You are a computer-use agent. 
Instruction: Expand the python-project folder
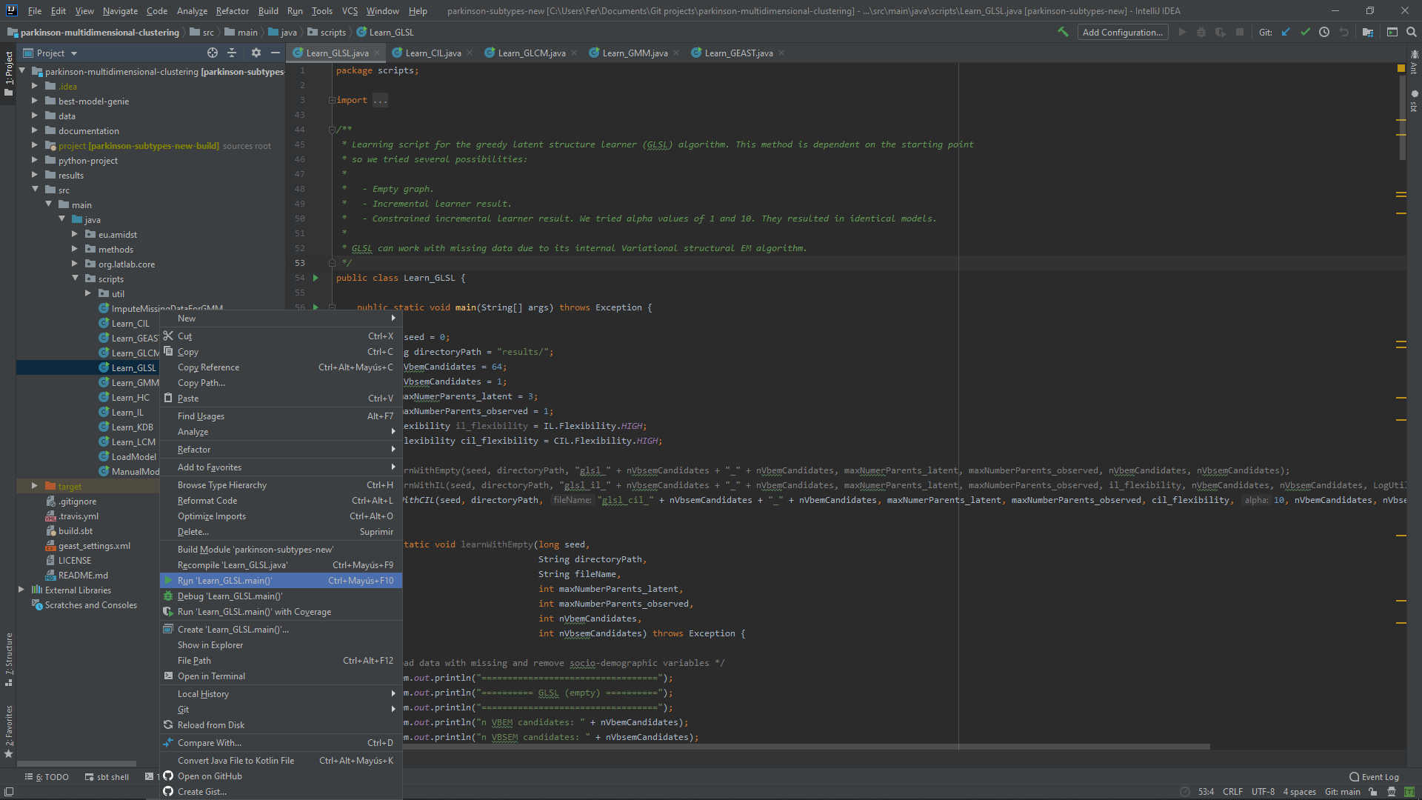(x=34, y=160)
